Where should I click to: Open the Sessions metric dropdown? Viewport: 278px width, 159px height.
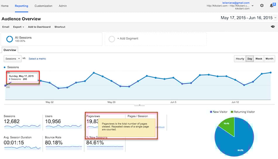[13, 59]
